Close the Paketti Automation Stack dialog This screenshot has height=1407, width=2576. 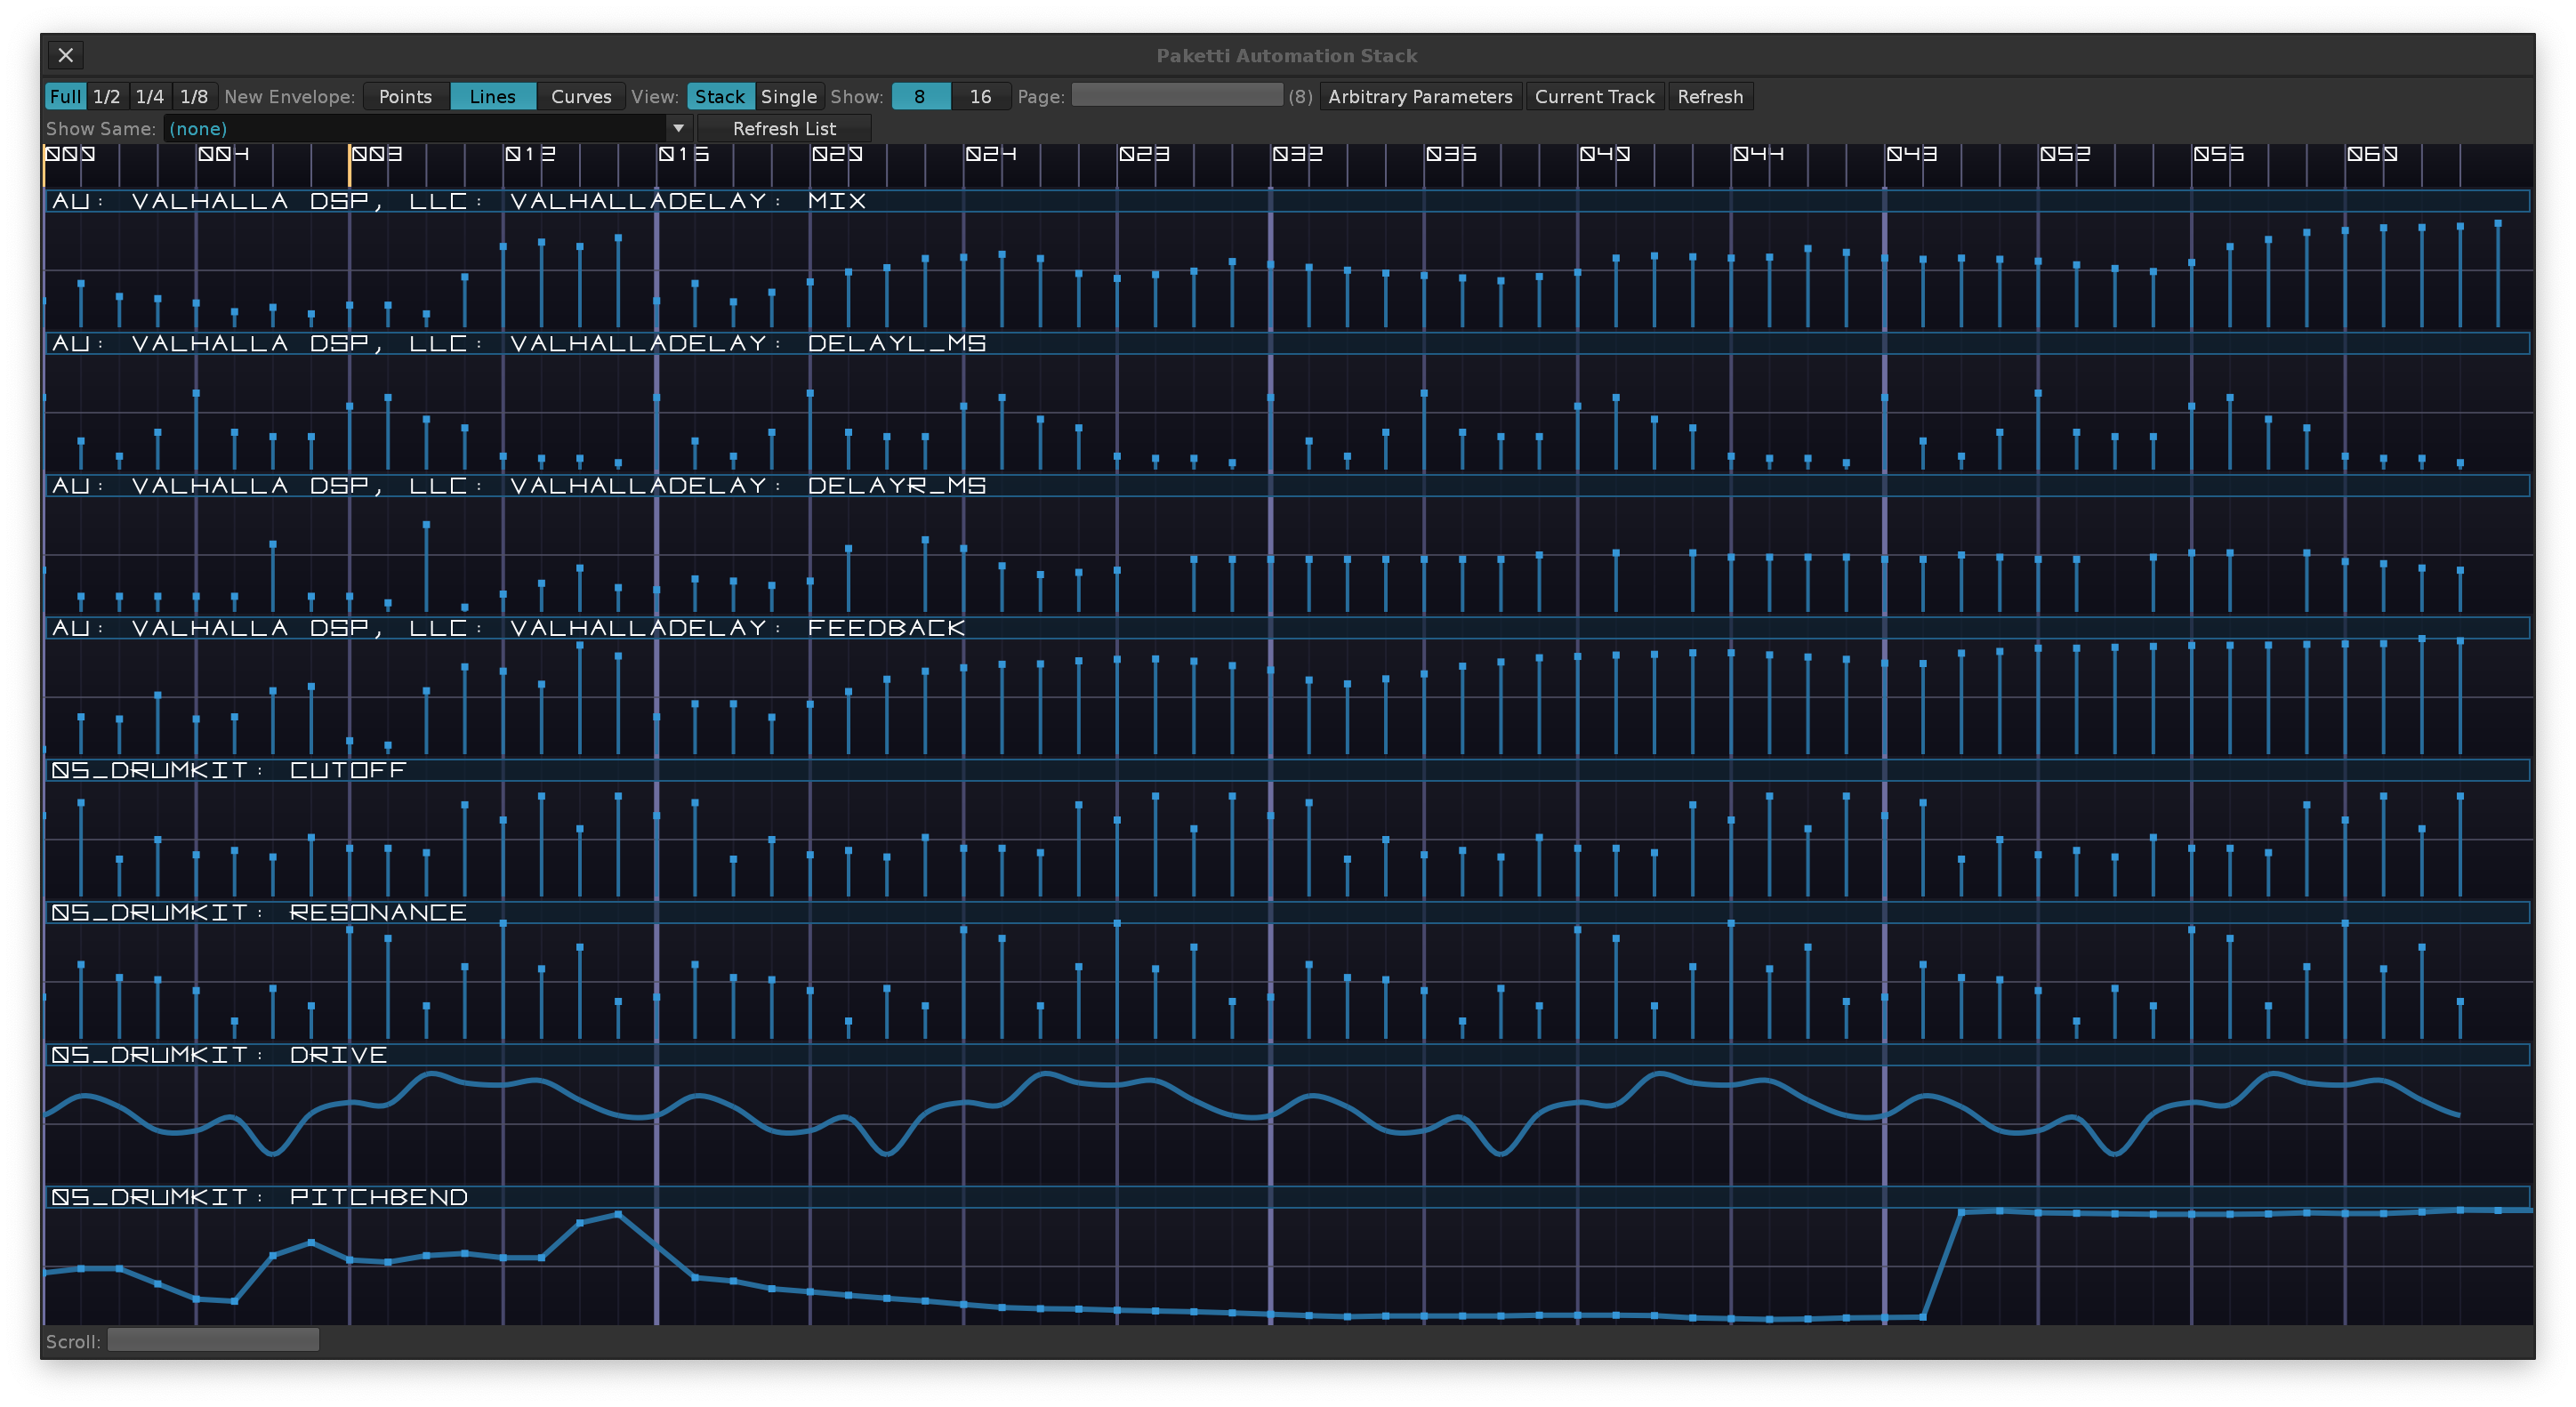click(x=66, y=55)
